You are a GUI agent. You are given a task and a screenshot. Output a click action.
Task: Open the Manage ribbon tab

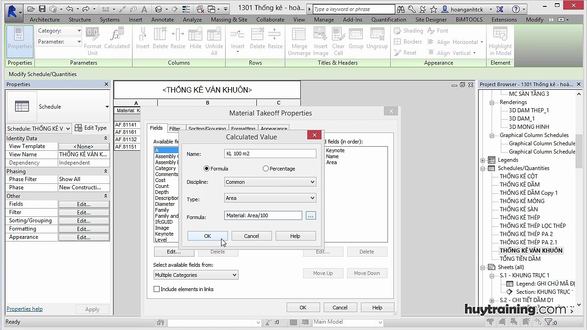[x=324, y=20]
